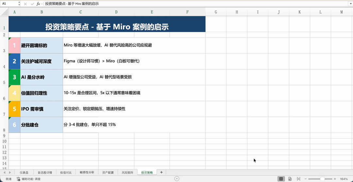Click the insert function fx icon

click(38, 4)
